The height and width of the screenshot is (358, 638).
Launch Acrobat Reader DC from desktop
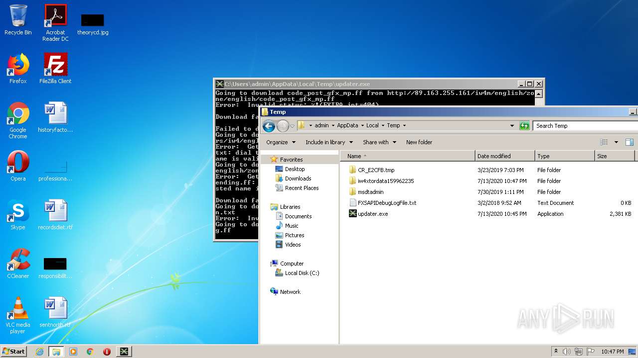pos(55,23)
